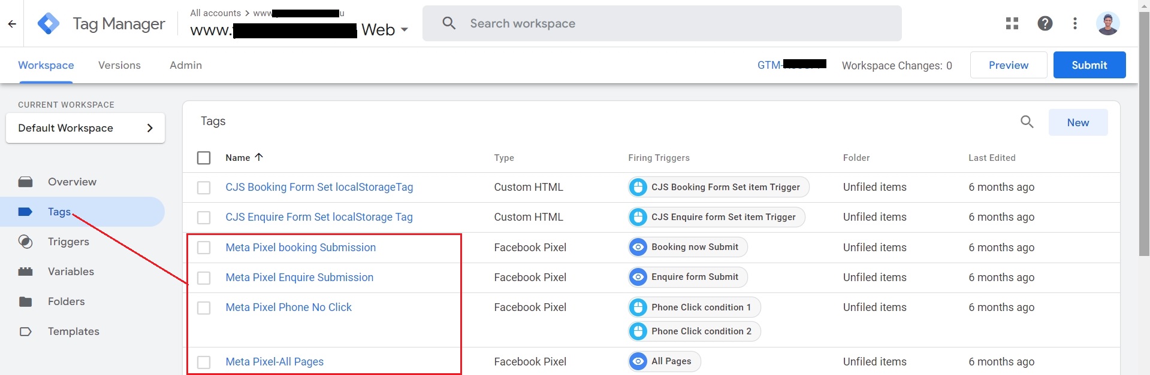This screenshot has width=1150, height=375.
Task: Check the Meta Pixel Phone No Click row
Action: tap(204, 308)
